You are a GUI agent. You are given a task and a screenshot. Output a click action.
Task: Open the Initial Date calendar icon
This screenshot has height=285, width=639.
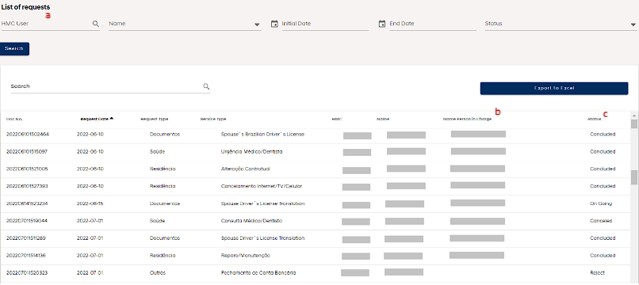pos(274,24)
